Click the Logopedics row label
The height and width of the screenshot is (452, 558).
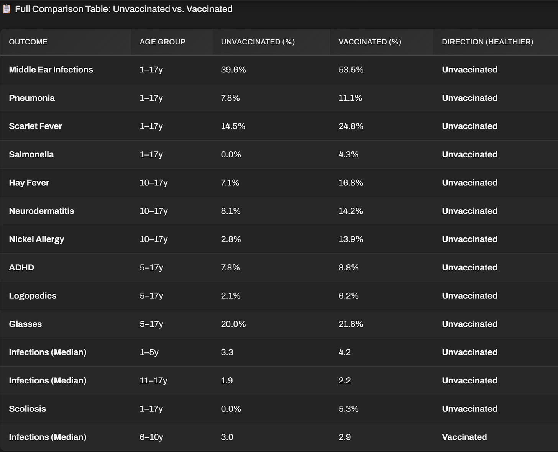(x=33, y=296)
